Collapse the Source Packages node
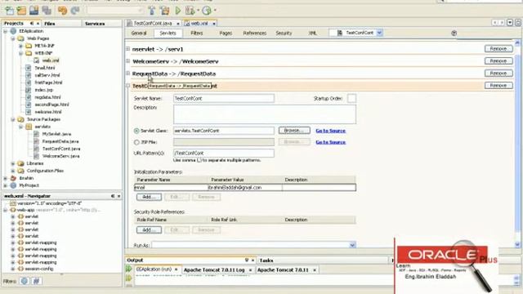The image size is (523, 294). pos(13,119)
